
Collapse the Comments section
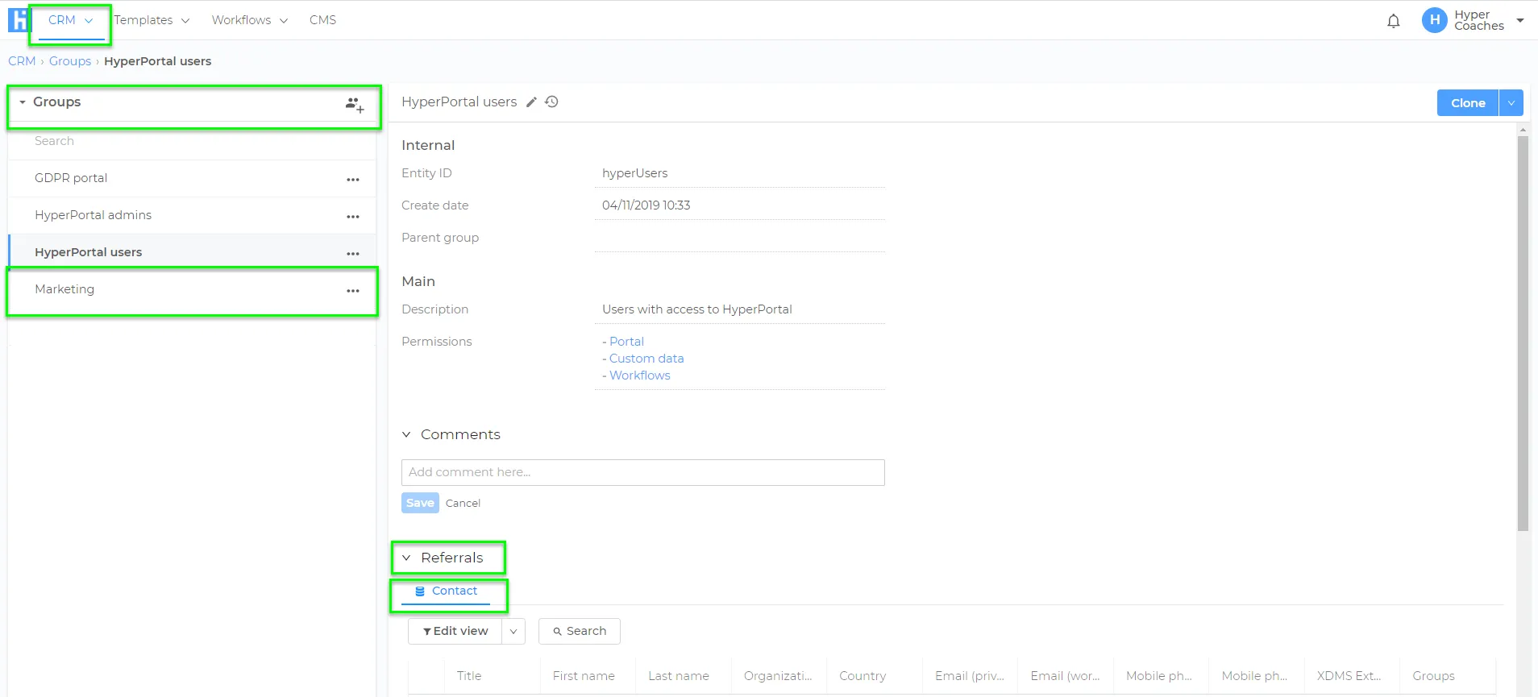pyautogui.click(x=406, y=435)
